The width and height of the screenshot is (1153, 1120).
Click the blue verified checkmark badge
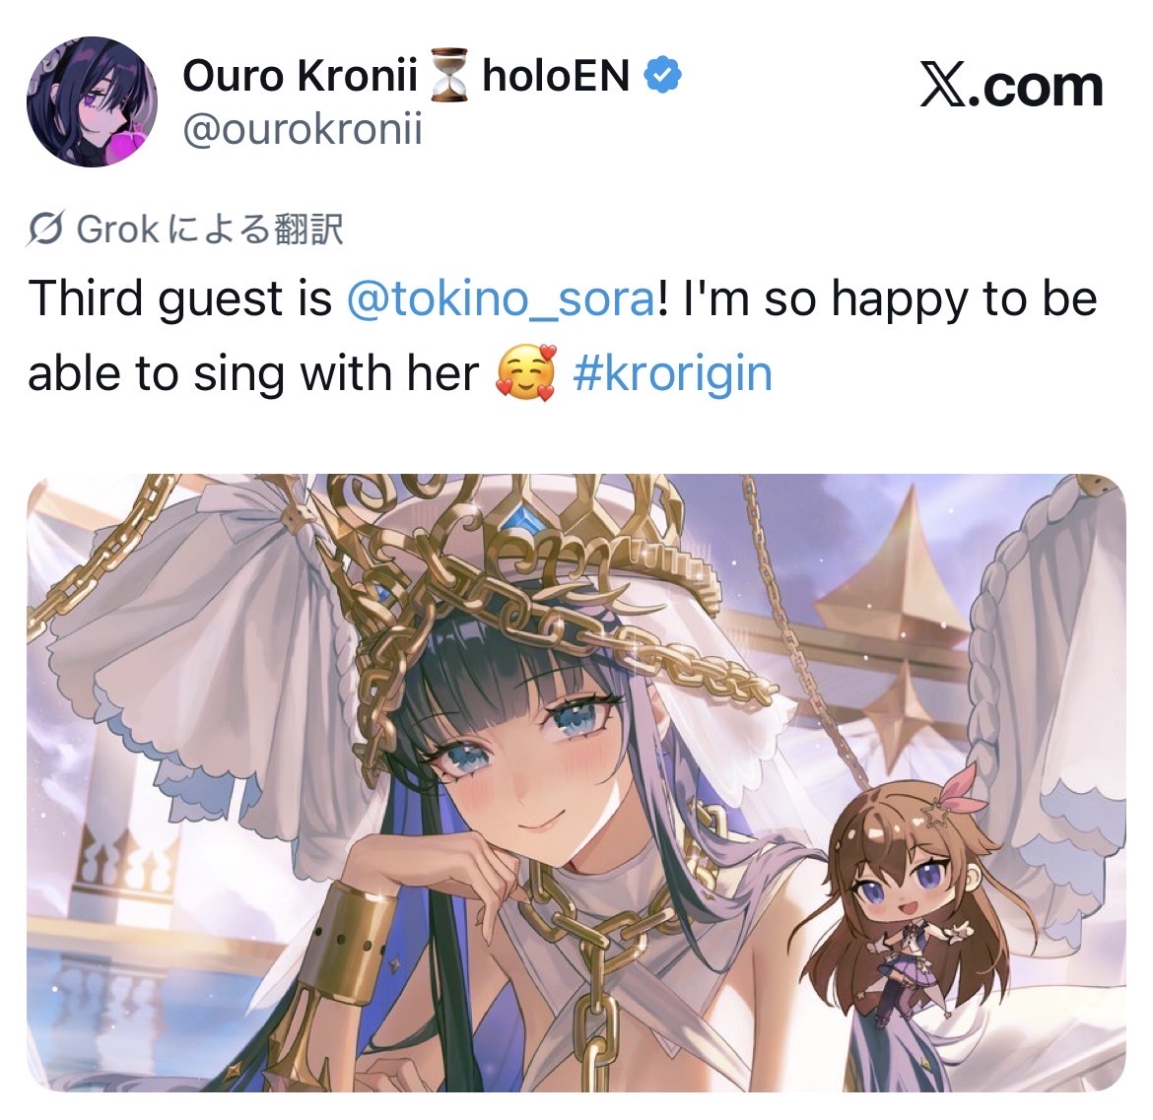click(x=662, y=75)
